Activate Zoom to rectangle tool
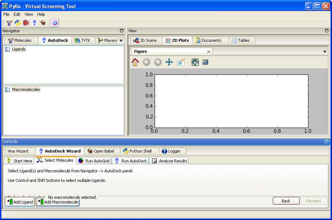 click(181, 62)
